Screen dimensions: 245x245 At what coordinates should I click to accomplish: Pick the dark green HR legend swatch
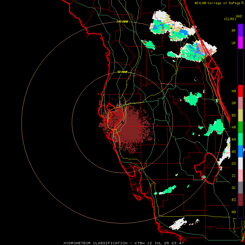(240, 127)
